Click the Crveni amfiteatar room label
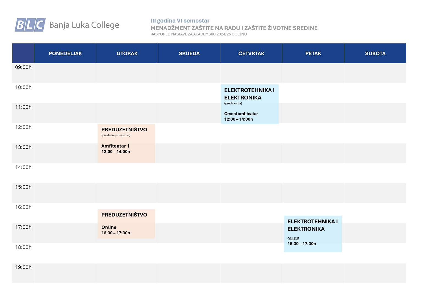 click(241, 114)
